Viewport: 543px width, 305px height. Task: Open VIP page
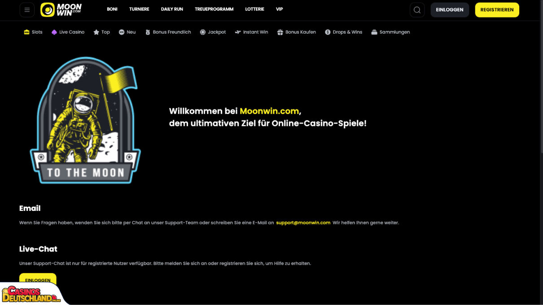[280, 9]
